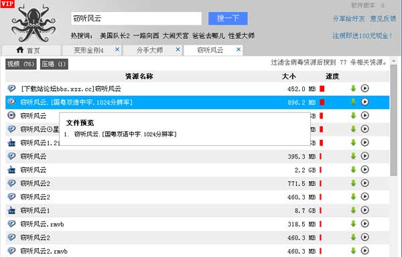Download the 窃听风云2.rmvb file

(353, 251)
